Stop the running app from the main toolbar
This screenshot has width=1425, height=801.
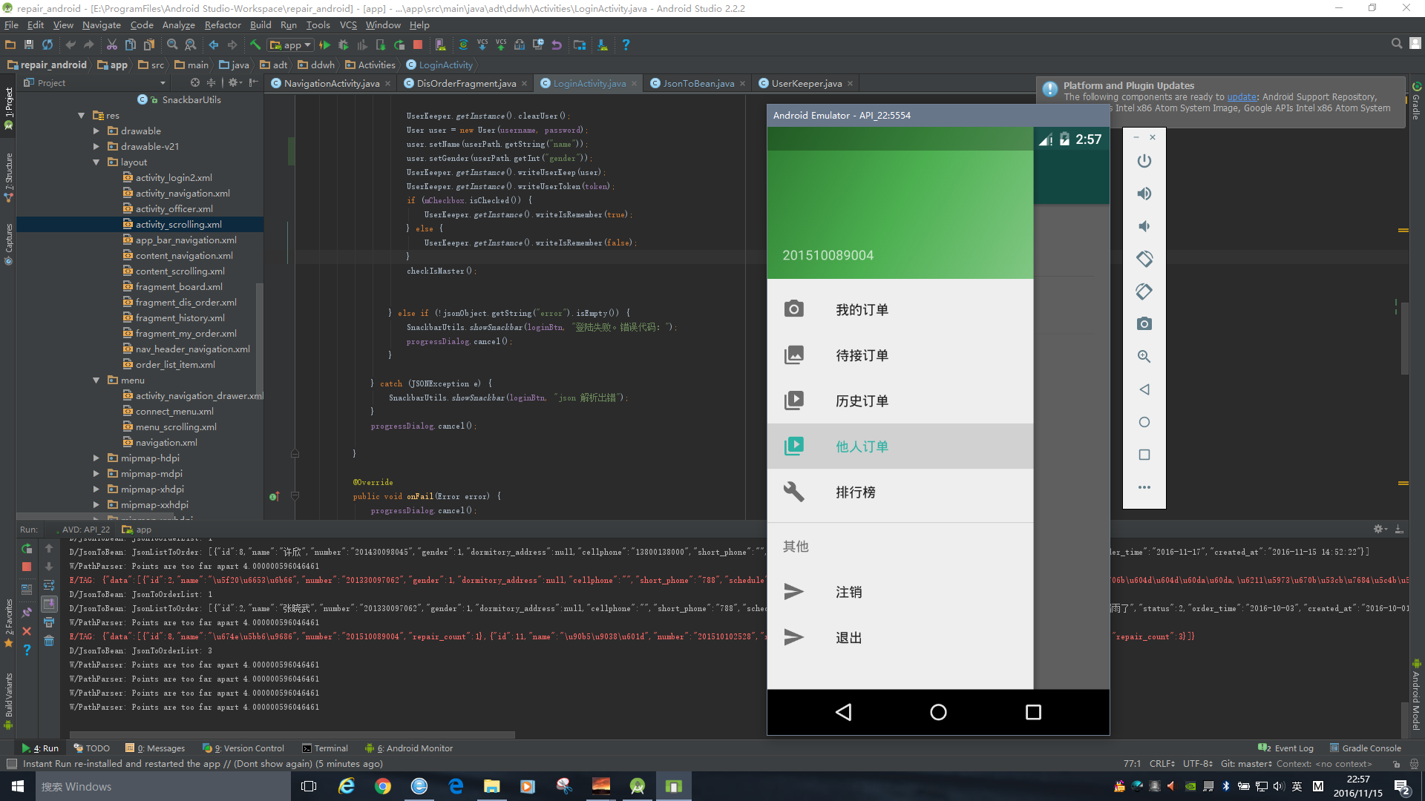click(418, 45)
